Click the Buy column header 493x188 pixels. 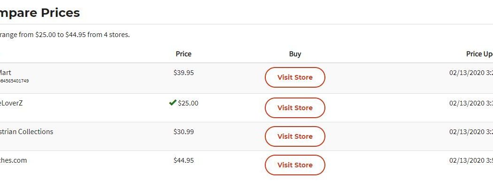pos(295,54)
